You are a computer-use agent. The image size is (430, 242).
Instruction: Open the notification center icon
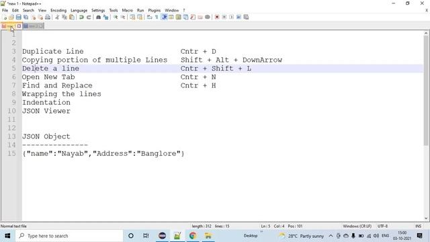coord(419,236)
